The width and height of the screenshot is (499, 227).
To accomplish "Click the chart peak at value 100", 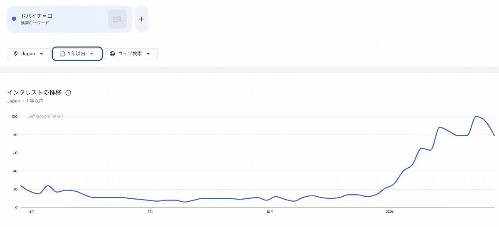I will click(x=477, y=117).
